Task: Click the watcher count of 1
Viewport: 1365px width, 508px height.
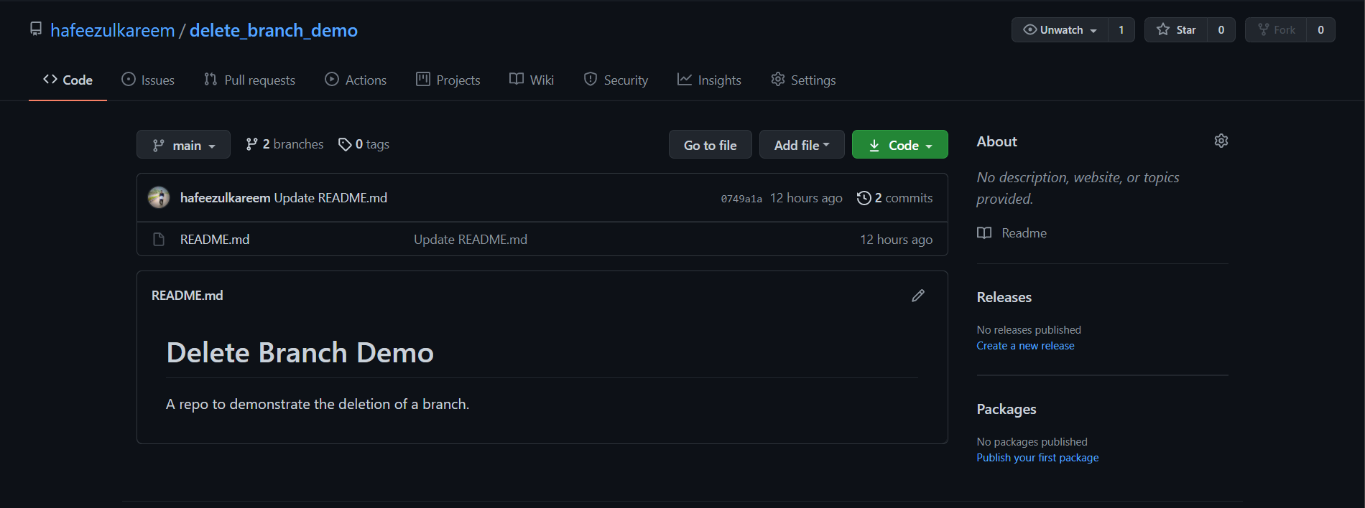Action: pos(1121,29)
